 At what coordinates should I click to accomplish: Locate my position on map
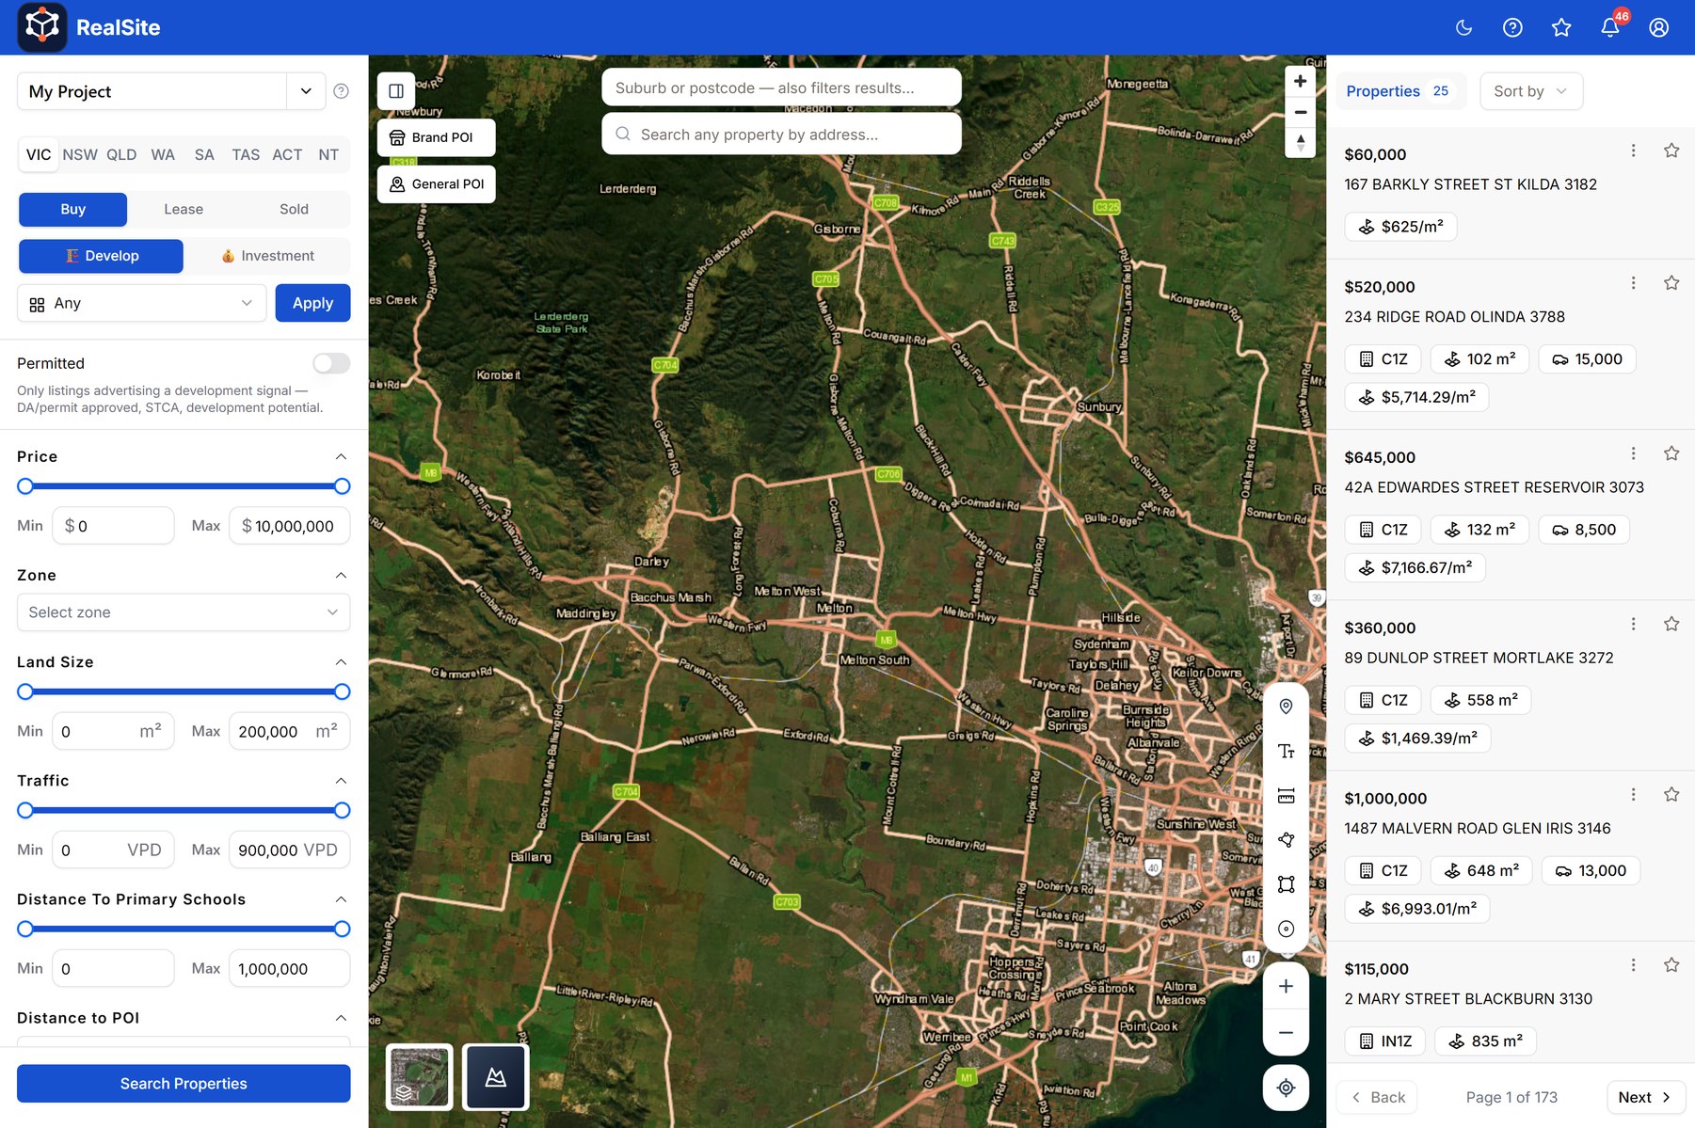1286,1088
